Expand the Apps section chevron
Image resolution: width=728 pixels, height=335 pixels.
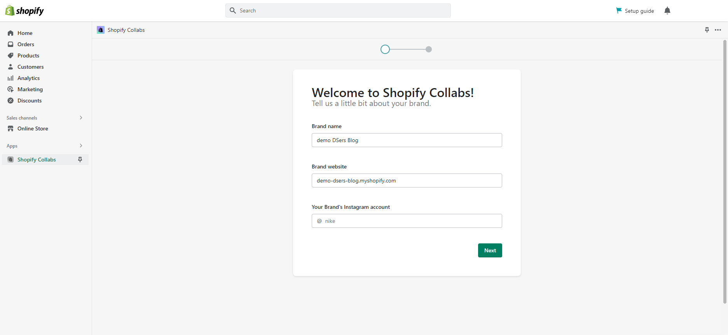click(81, 146)
